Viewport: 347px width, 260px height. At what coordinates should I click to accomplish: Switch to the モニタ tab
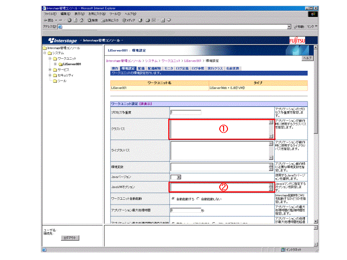pyautogui.click(x=168, y=68)
